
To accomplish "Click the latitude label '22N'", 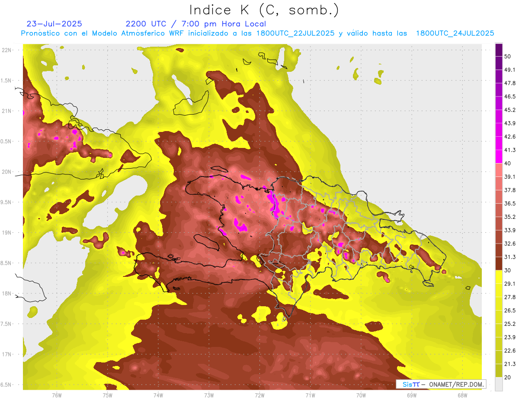I will pyautogui.click(x=6, y=50).
